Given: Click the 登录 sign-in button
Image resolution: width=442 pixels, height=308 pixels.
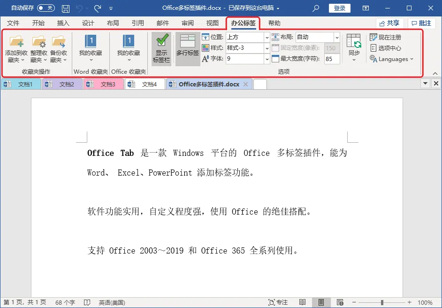Looking at the screenshot, I should (339, 8).
